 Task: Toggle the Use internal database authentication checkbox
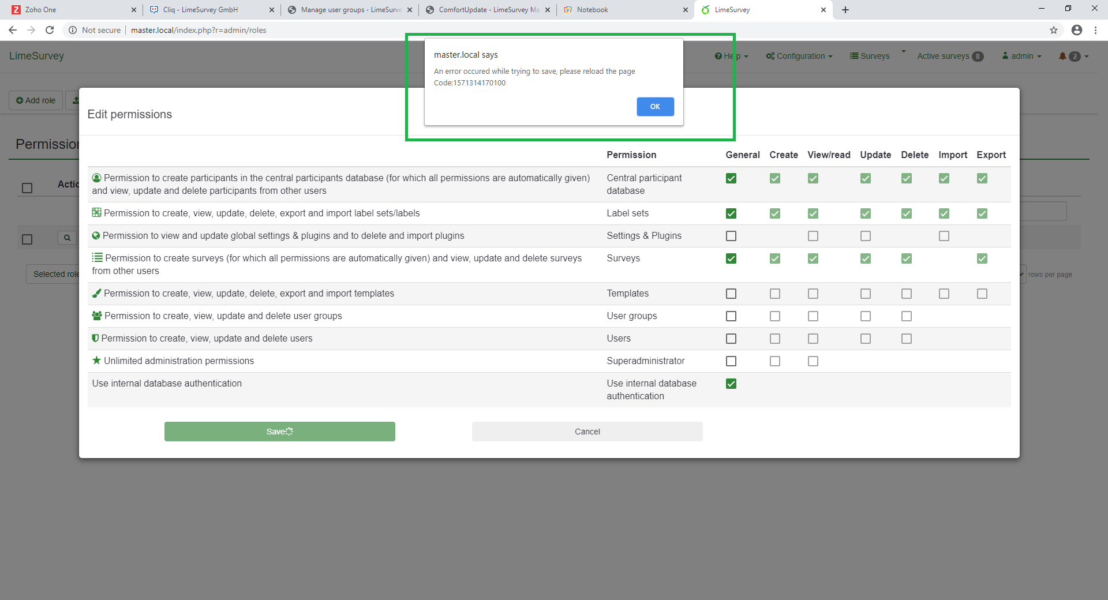(x=731, y=384)
